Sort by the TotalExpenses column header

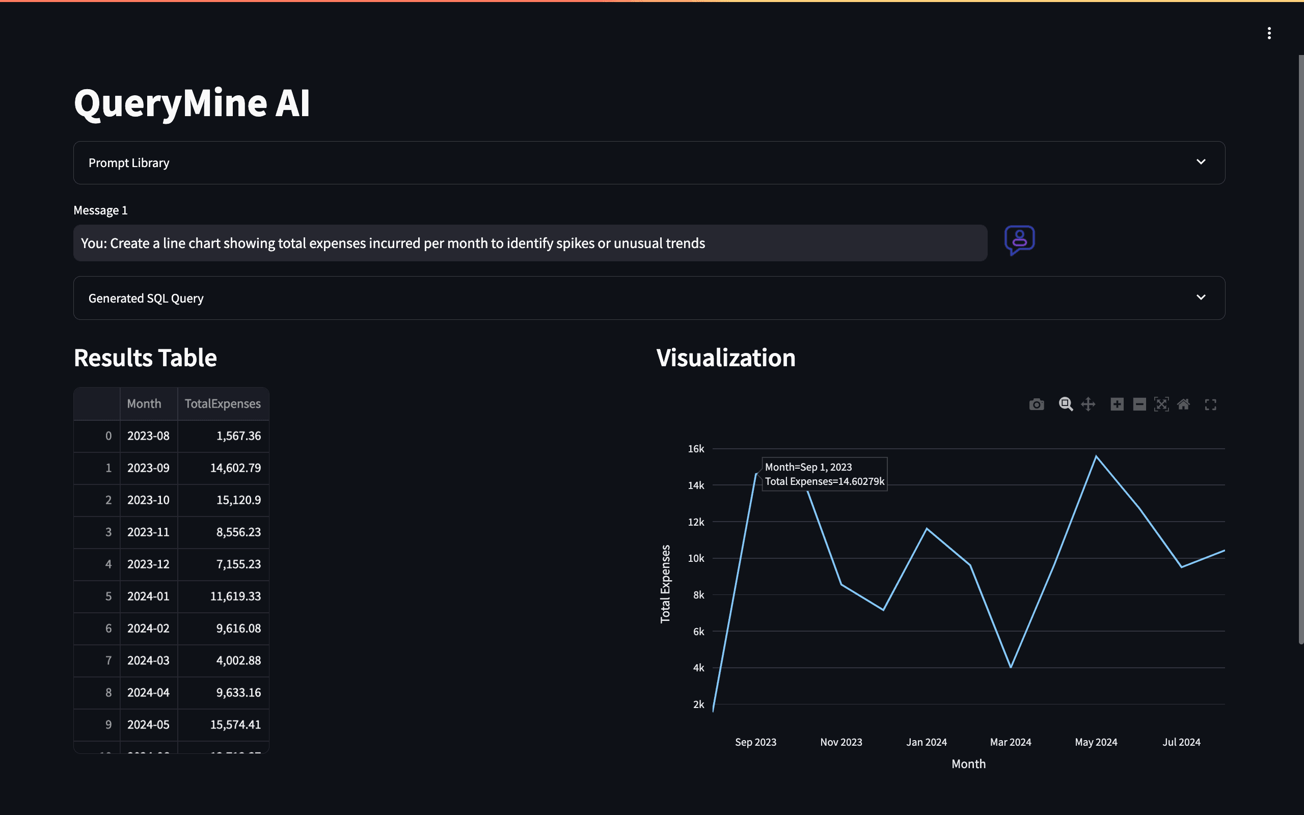[x=223, y=404]
